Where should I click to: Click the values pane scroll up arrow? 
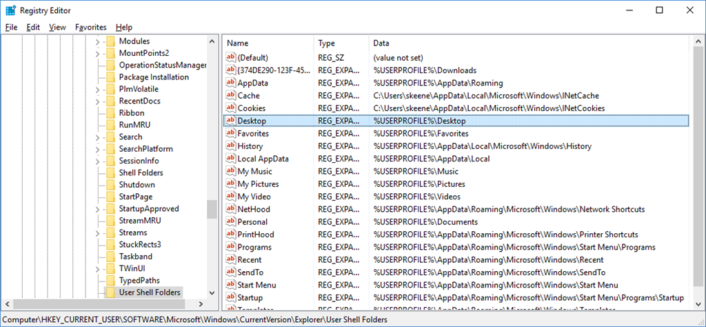pyautogui.click(x=698, y=41)
